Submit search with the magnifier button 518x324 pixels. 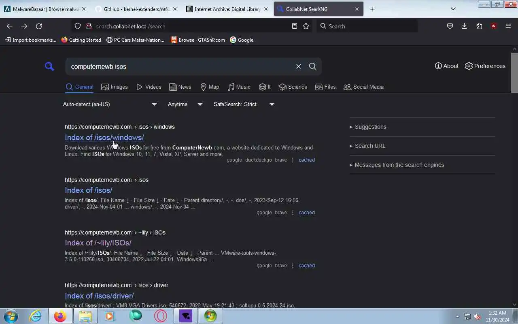pos(312,66)
